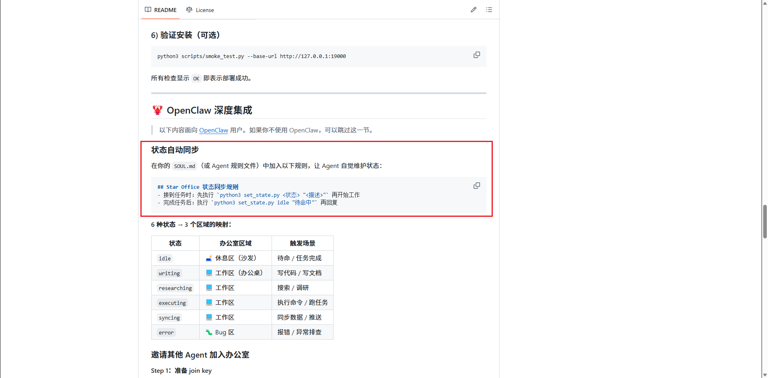Image resolution: width=768 pixels, height=378 pixels.
Task: Click the executing state tag in table
Action: (172, 303)
